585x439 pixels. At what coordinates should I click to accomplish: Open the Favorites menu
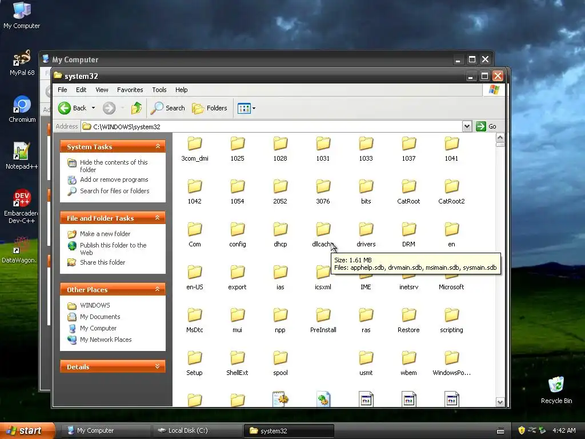pos(130,90)
